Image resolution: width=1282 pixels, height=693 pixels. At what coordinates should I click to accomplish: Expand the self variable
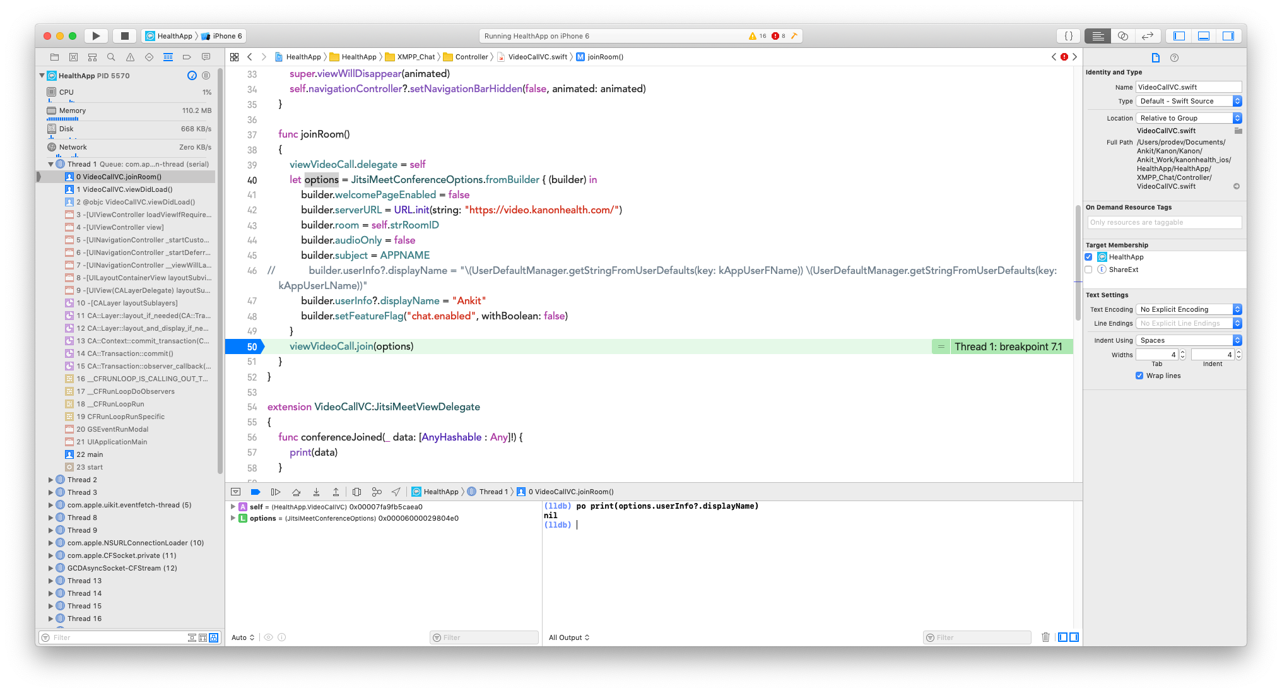[x=233, y=507]
